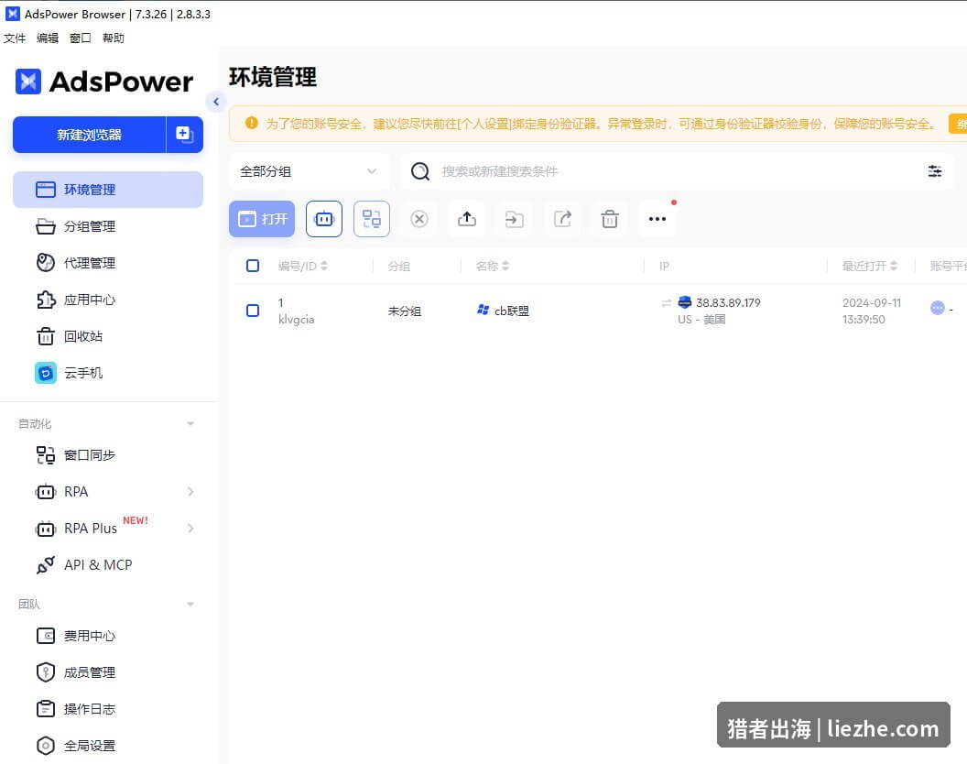Click the share toolbar icon
The image size is (967, 764).
click(562, 219)
